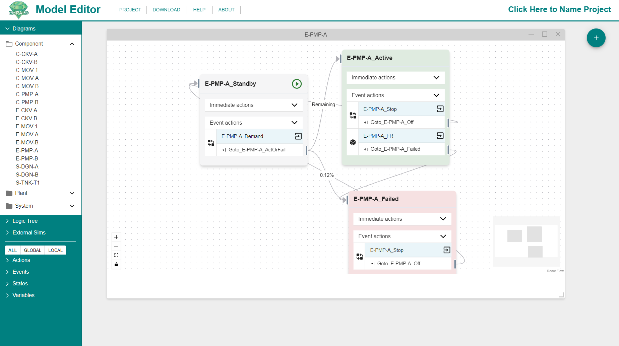The width and height of the screenshot is (619, 346).
Task: Expand the System folder chevron
Action: (72, 206)
